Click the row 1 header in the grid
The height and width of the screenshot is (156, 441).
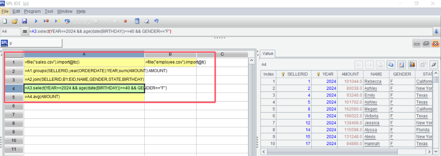click(14, 62)
